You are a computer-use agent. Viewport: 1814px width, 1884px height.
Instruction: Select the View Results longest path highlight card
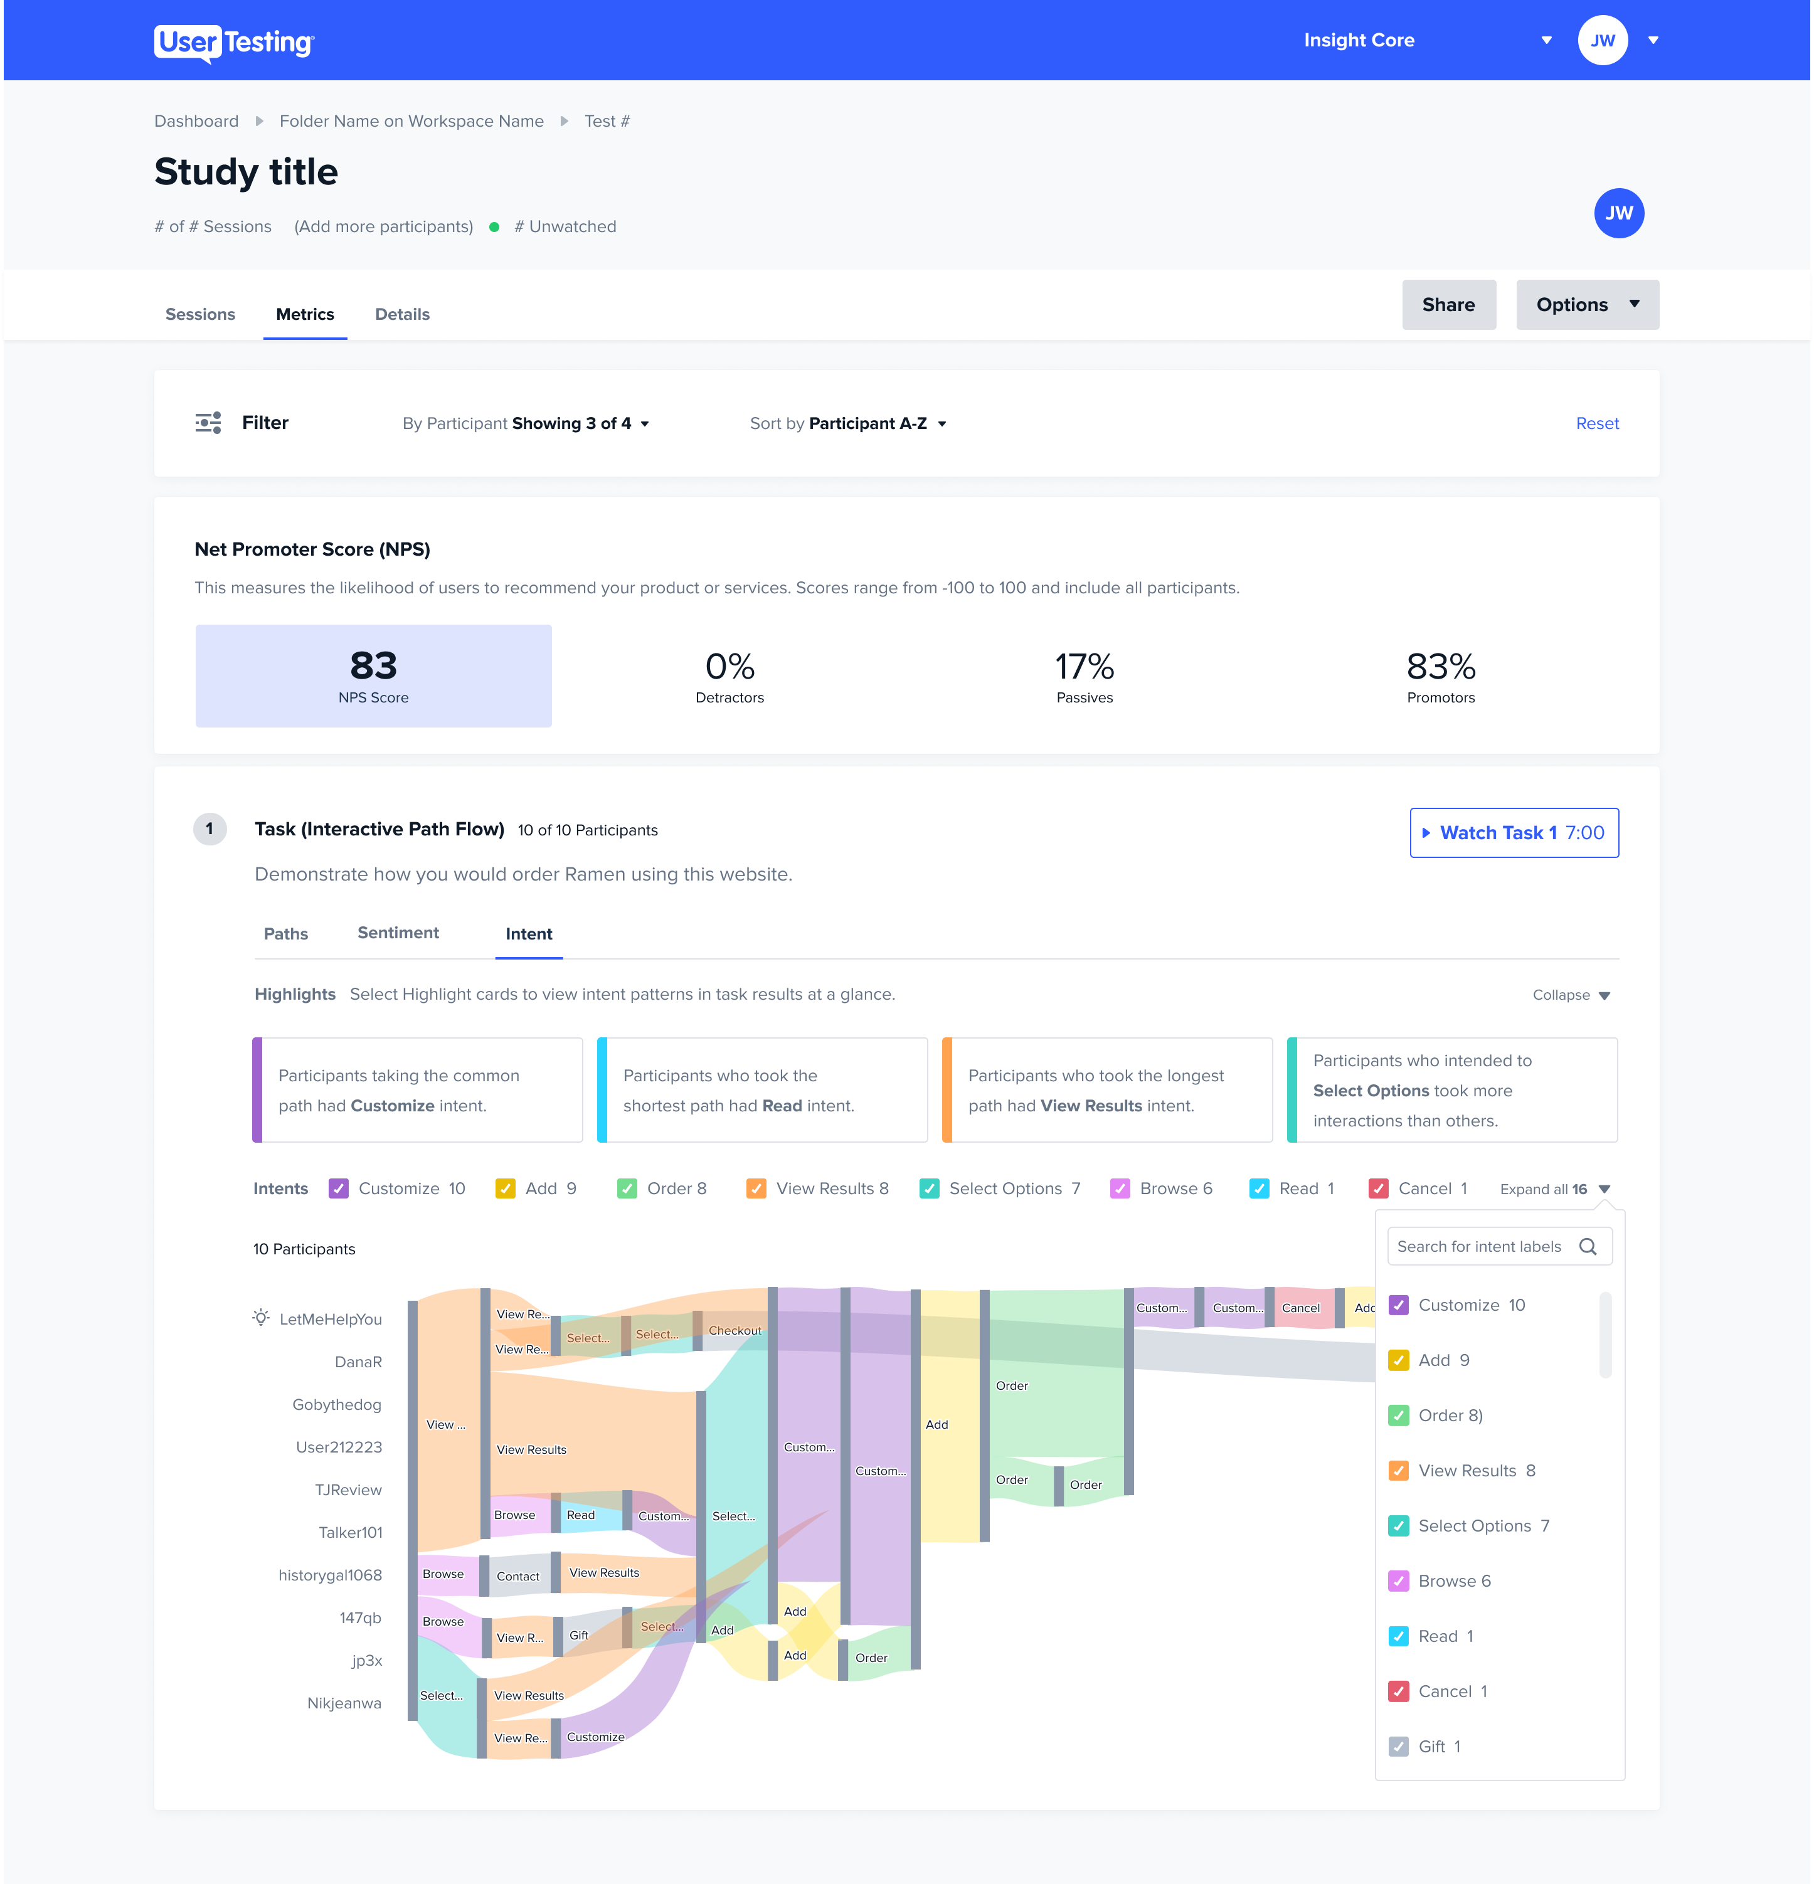[1108, 1090]
